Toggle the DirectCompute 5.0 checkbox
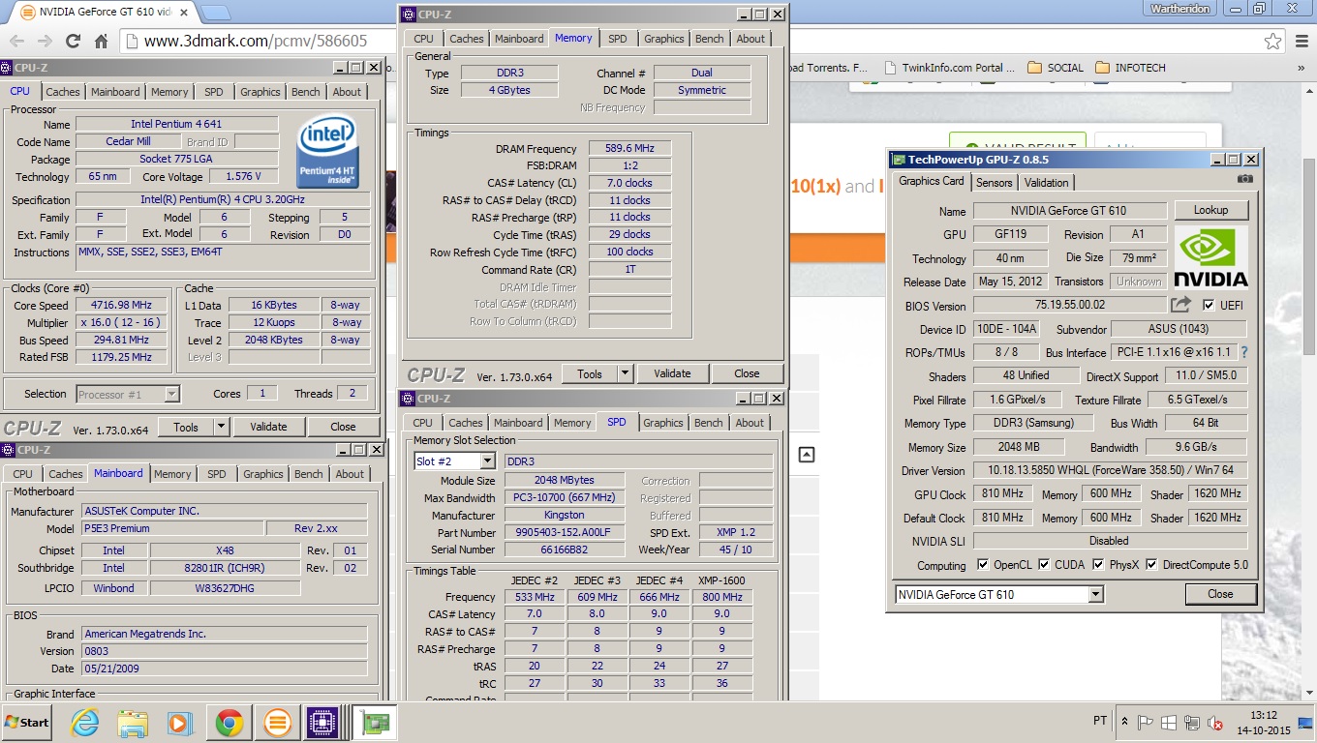Screen dimensions: 1317x743 click(x=1151, y=565)
